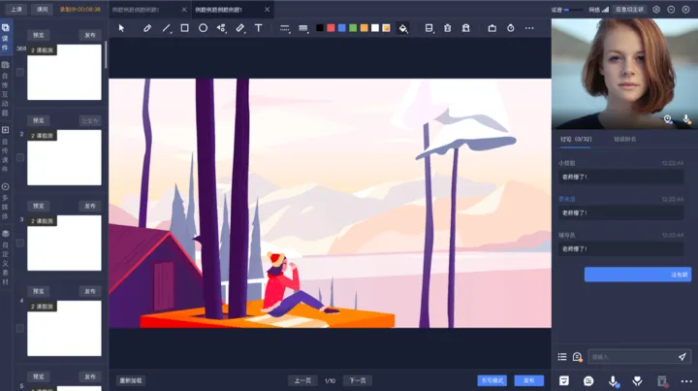The width and height of the screenshot is (698, 391).
Task: Click 发布 above slide 3
Action: coord(90,207)
